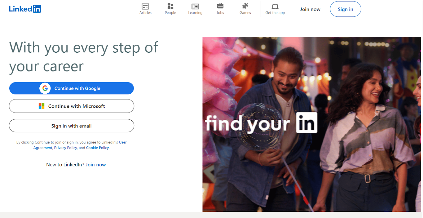
Task: Click the Get the app laptop icon
Action: (x=275, y=7)
